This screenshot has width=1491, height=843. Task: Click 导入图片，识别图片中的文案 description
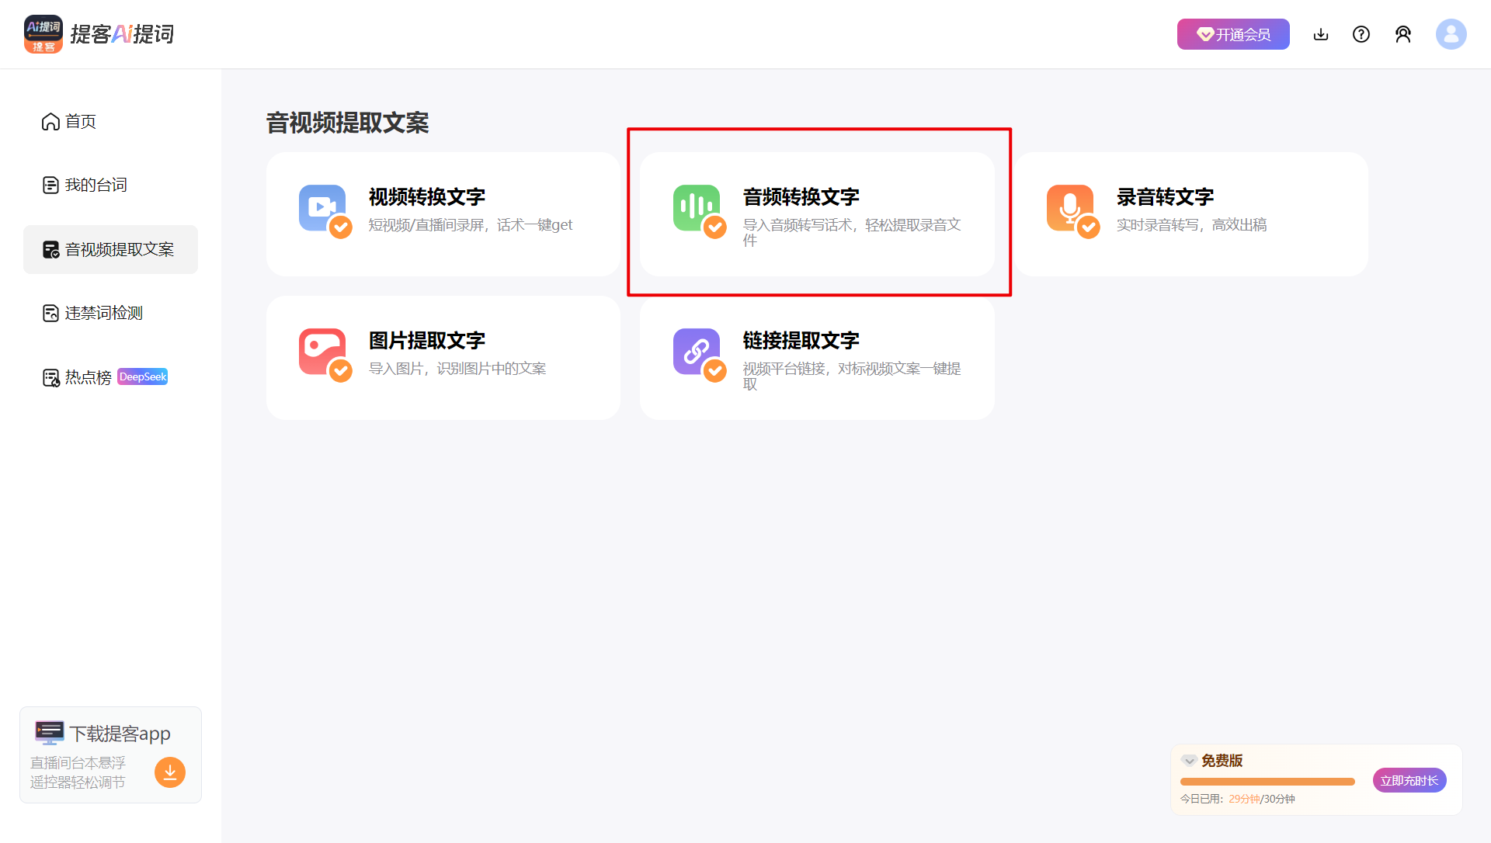click(457, 369)
